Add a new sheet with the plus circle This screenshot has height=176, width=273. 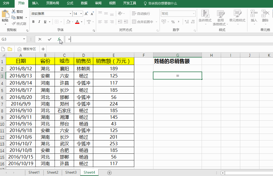[x=109, y=173]
